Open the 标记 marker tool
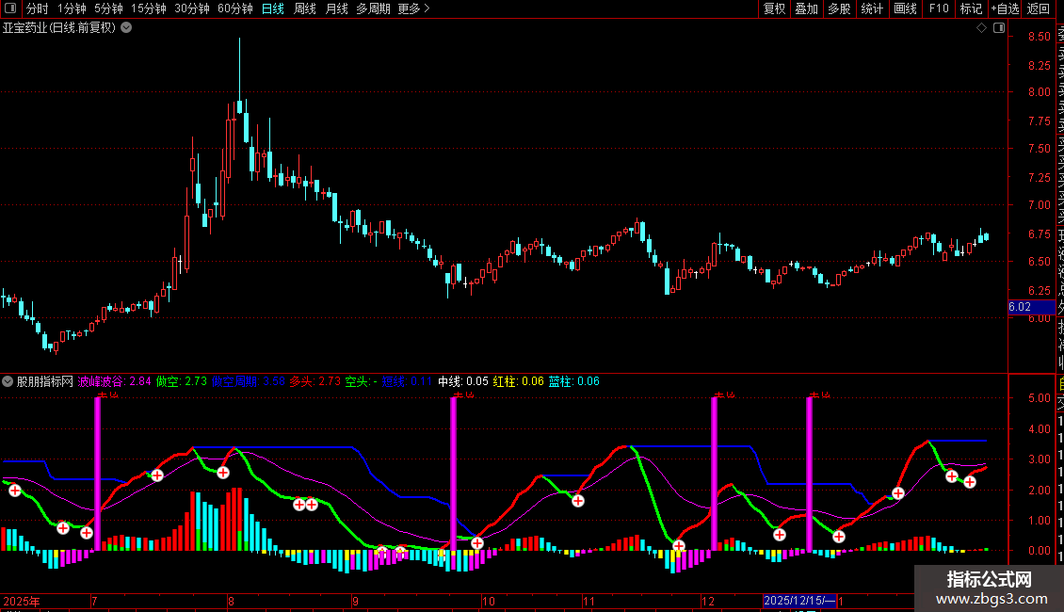 point(970,8)
